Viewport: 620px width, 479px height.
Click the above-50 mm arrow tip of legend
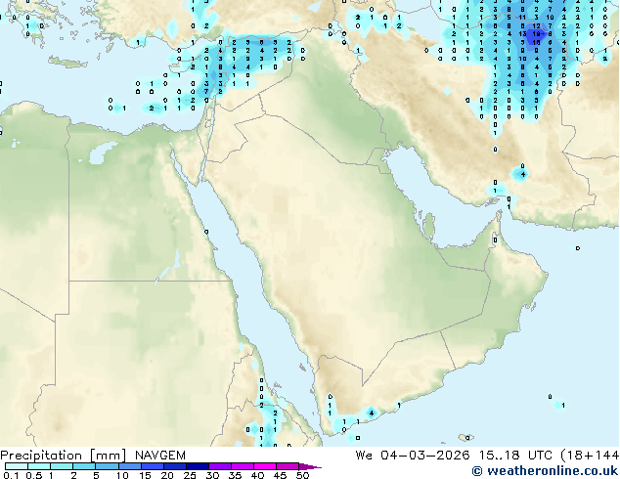[310, 466]
